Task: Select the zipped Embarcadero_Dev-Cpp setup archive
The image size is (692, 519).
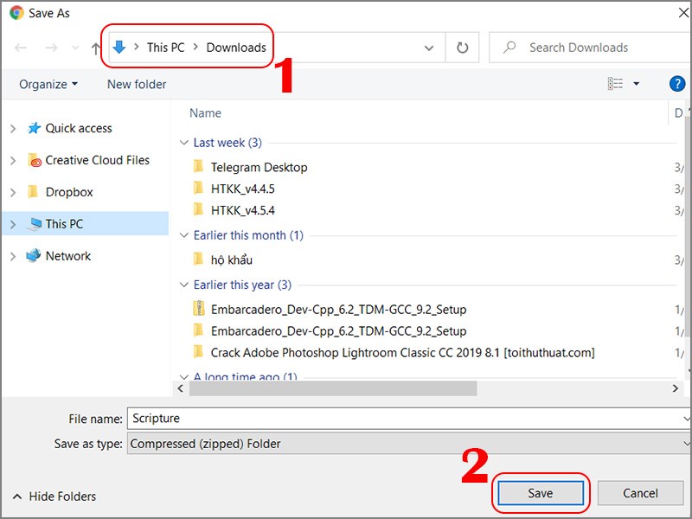Action: click(x=338, y=310)
